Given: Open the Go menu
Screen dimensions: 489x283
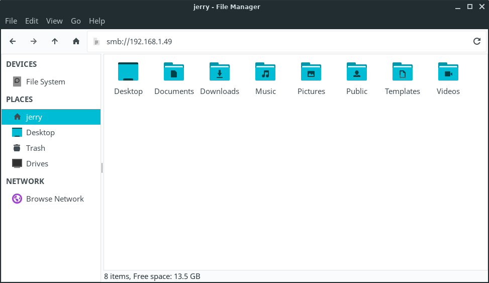Looking at the screenshot, I should [76, 21].
